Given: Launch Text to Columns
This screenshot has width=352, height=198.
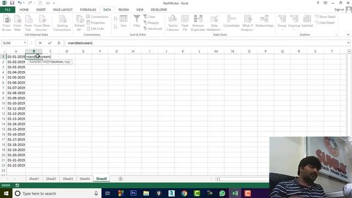Looking at the screenshot, I should pos(172,23).
